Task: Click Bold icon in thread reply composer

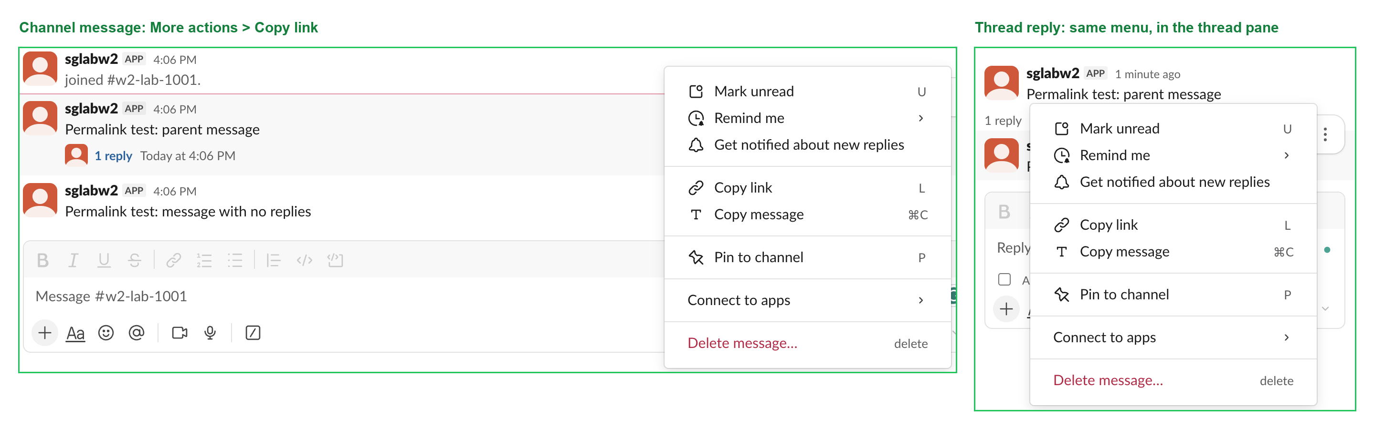Action: 1004,213
